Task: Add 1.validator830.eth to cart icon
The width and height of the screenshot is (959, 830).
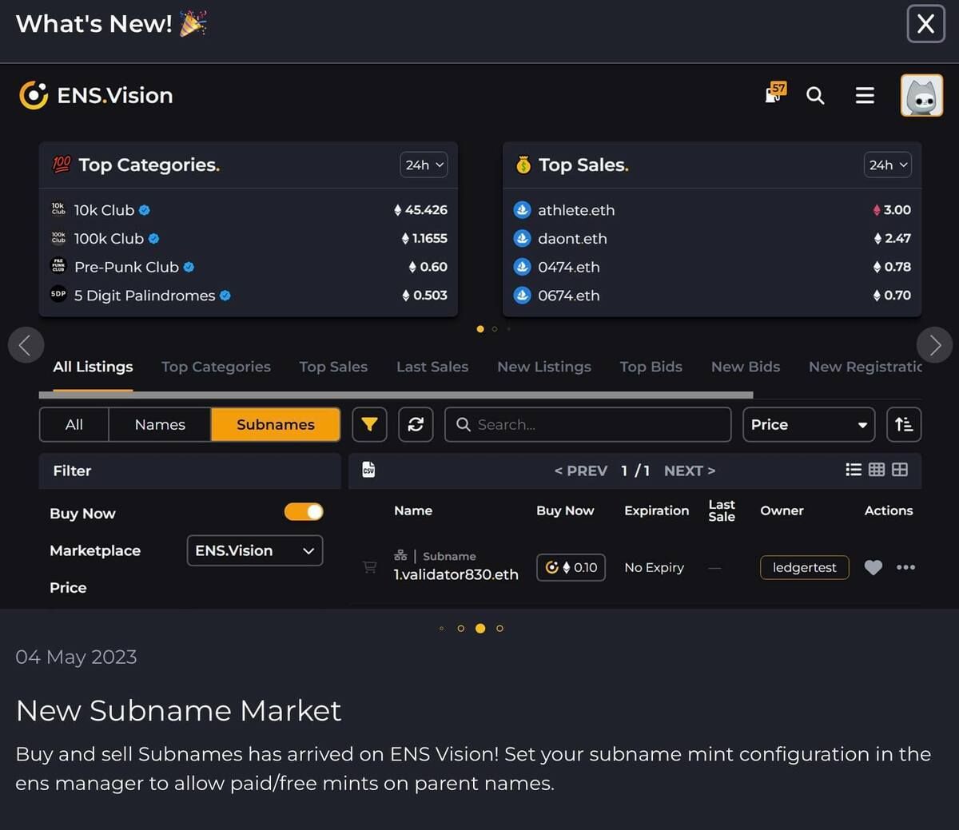Action: coord(369,567)
